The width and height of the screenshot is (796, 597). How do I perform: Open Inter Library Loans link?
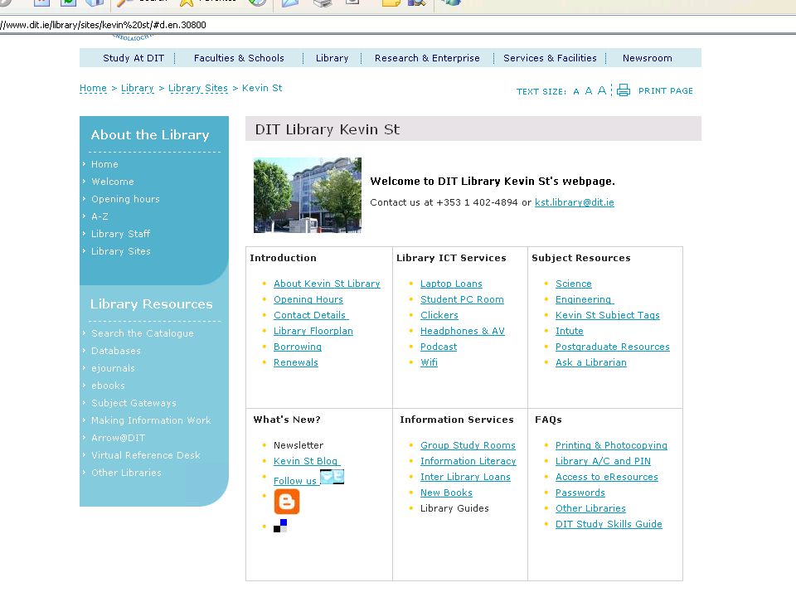click(465, 476)
